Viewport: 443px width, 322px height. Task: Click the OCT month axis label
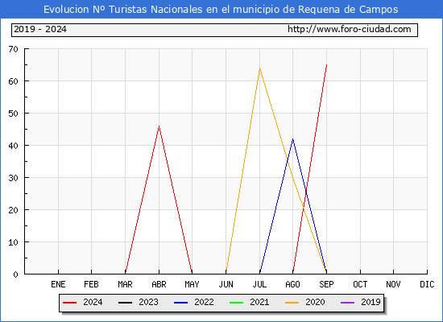(360, 284)
